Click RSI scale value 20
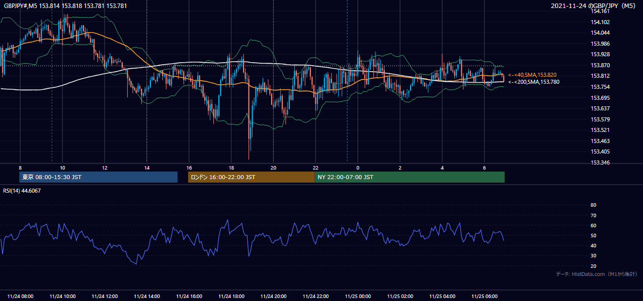Screen dimensions: 643x301 593,266
